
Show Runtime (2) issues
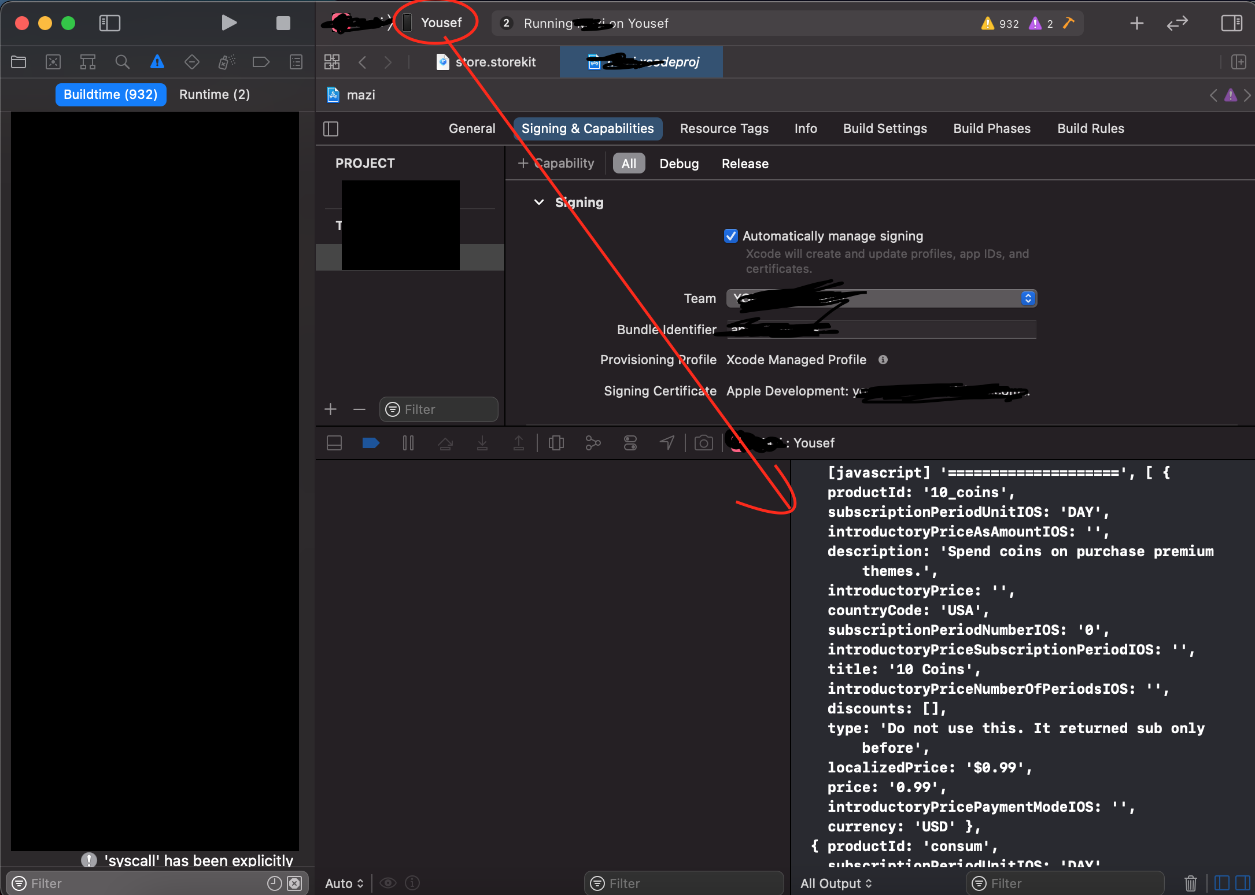(214, 94)
